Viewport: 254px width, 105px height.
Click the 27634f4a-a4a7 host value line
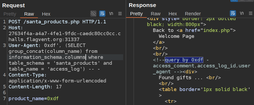[65, 34]
